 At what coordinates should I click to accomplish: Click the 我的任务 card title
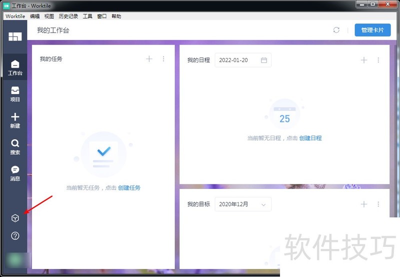point(51,59)
